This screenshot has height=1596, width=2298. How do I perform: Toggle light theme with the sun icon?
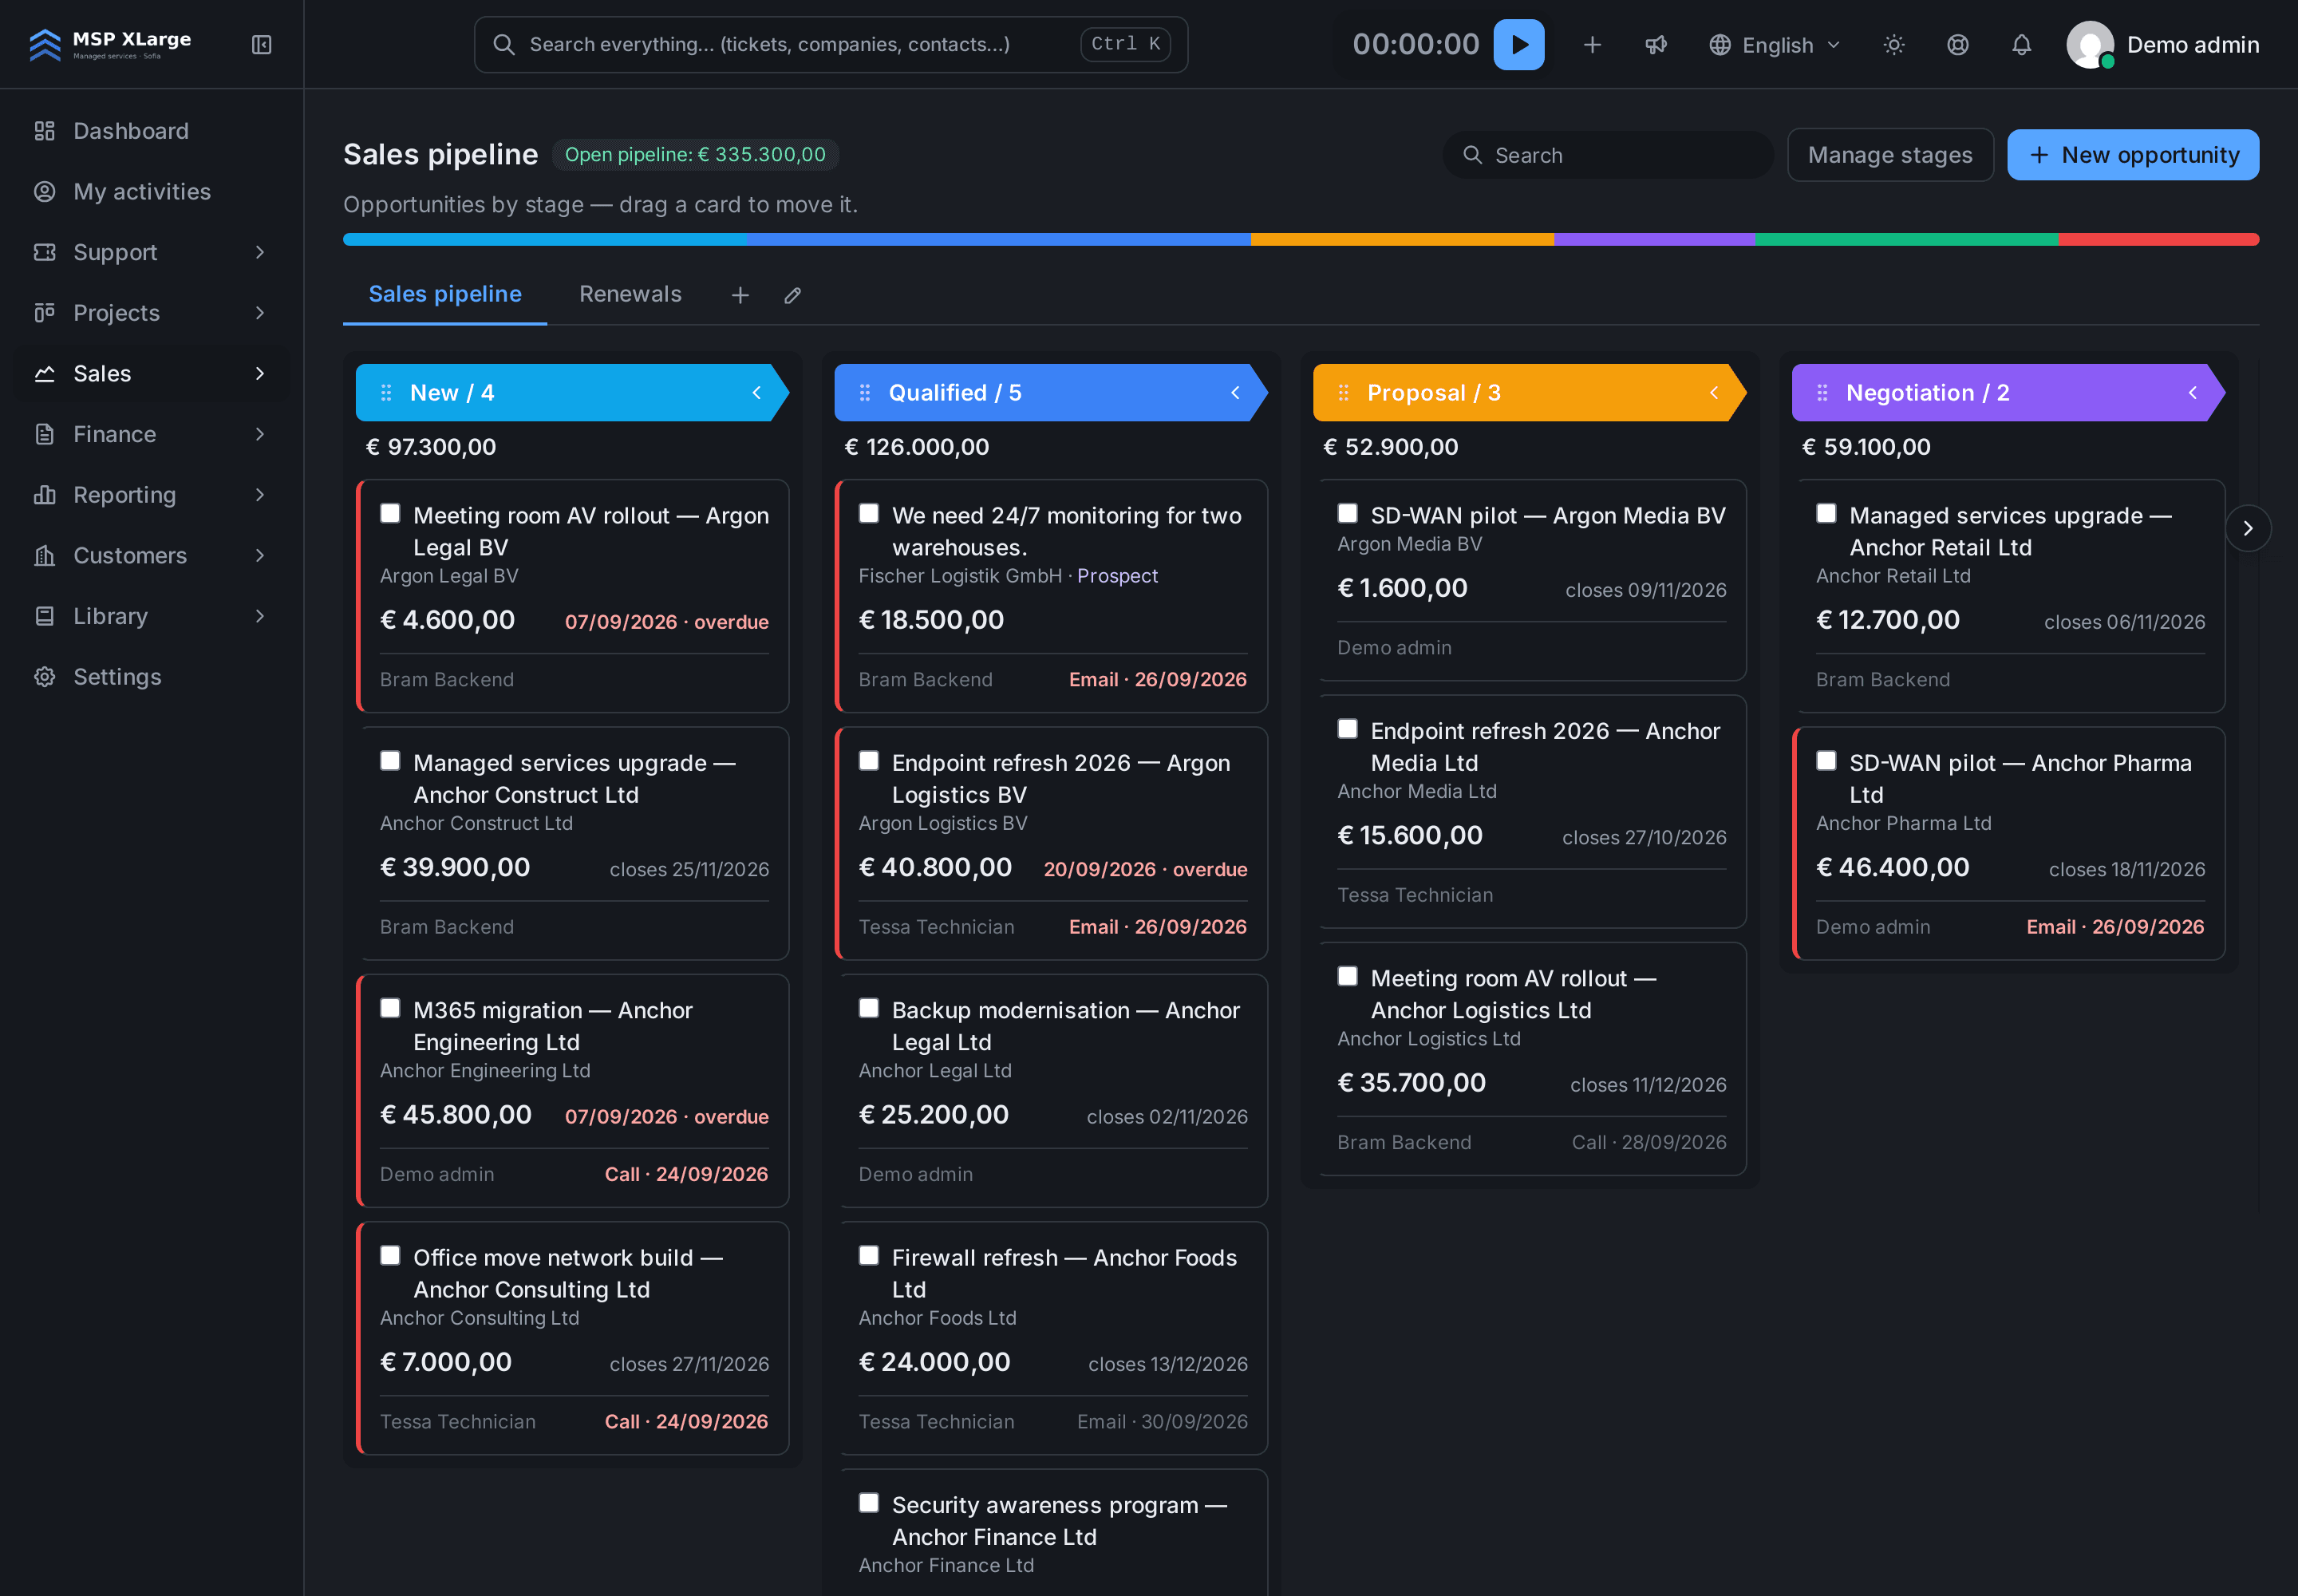pos(1893,45)
